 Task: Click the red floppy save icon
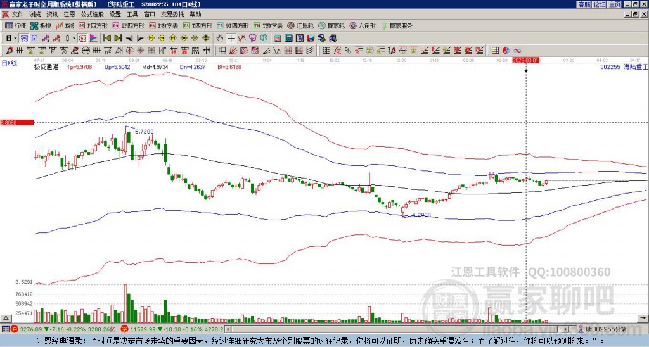pyautogui.click(x=311, y=39)
